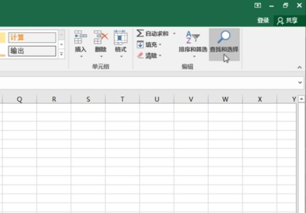Select column W header
This screenshot has height=213, width=306.
click(225, 99)
